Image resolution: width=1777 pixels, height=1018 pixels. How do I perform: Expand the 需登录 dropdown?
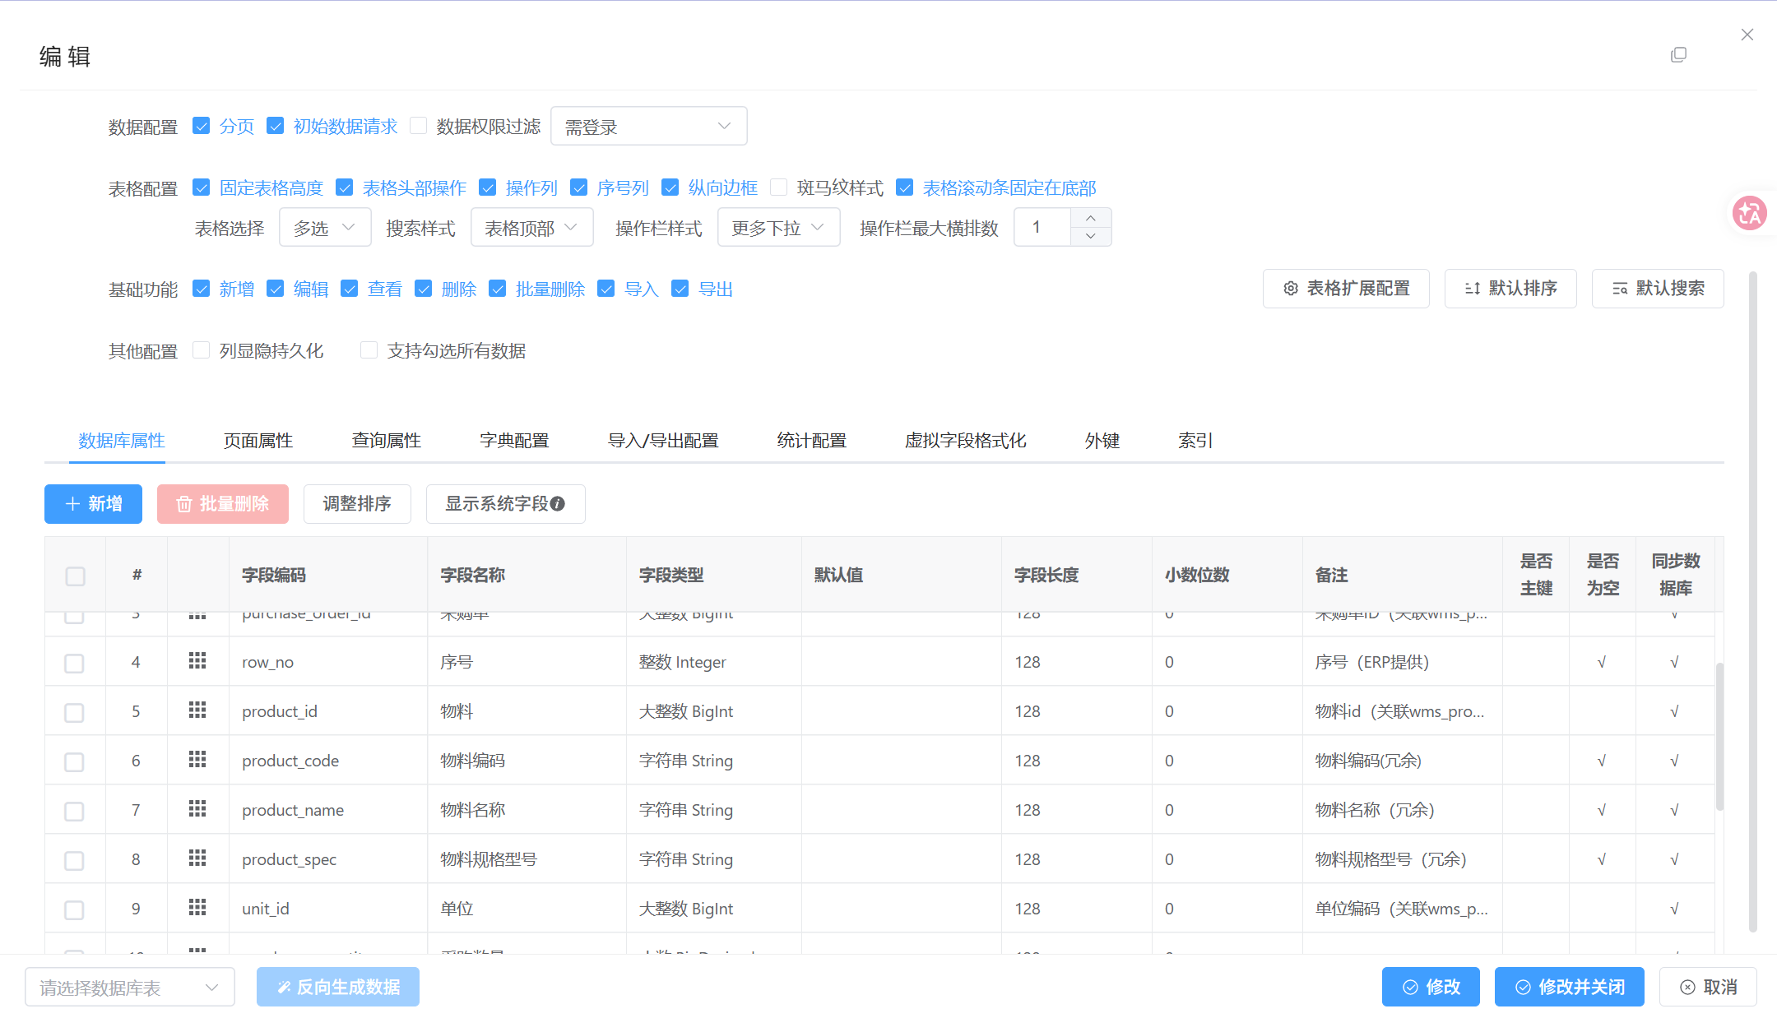648,127
